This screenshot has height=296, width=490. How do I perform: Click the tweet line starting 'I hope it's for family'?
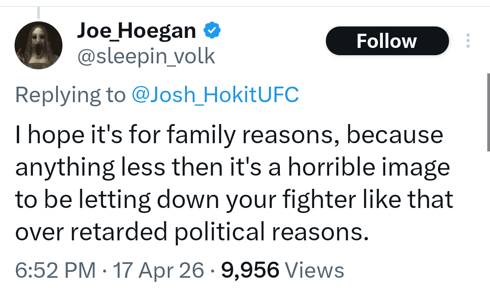[229, 135]
